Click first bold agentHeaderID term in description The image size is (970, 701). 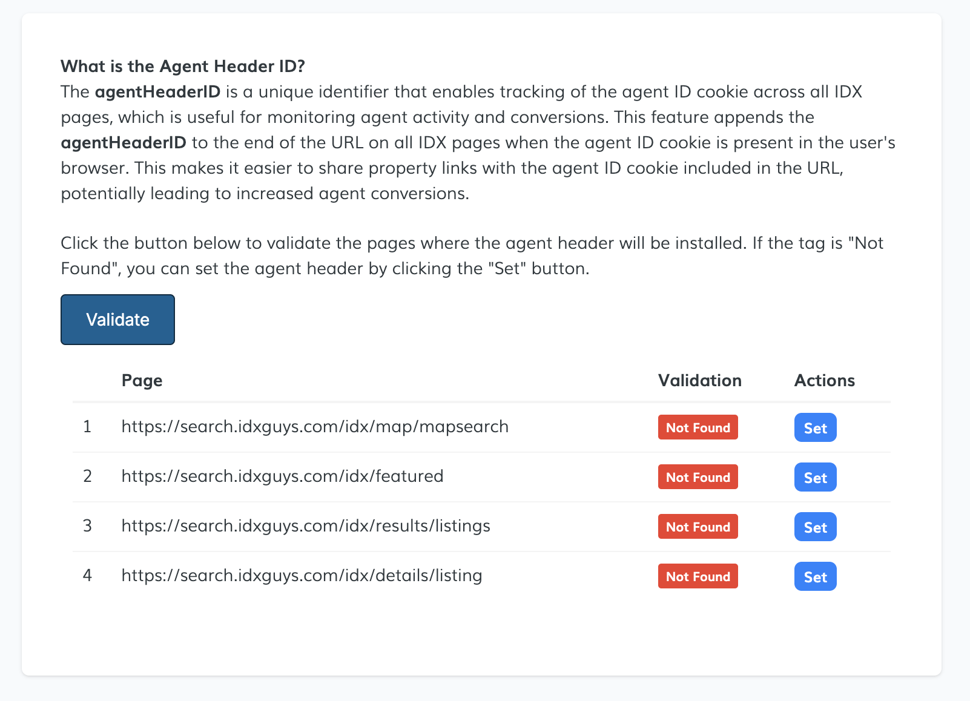157,92
